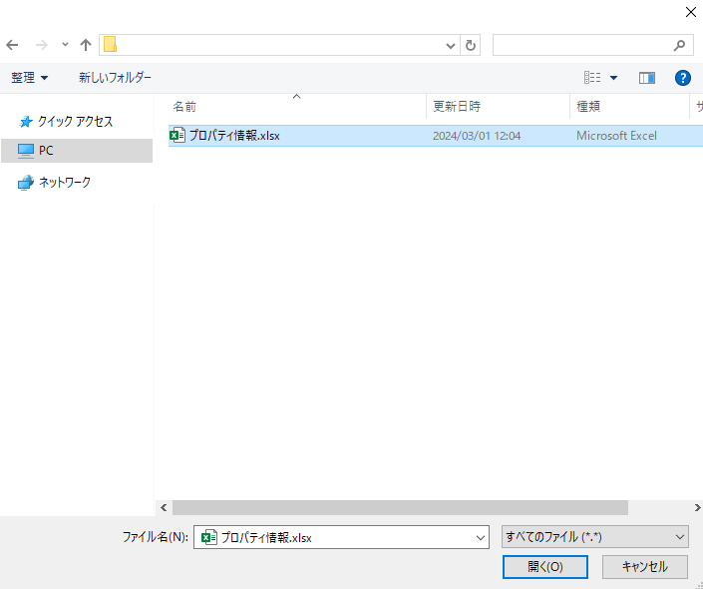The image size is (703, 589).
Task: Click the forward navigation arrow
Action: [42, 45]
